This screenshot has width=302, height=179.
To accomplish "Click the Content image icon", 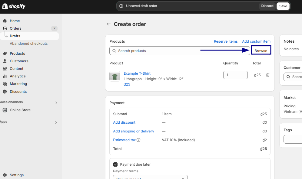I will [5, 69].
